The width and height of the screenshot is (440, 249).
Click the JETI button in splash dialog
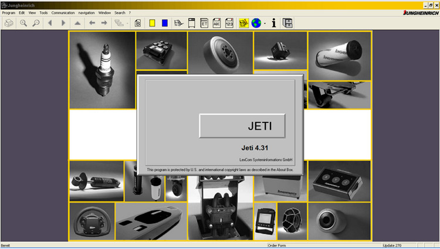coord(242,126)
